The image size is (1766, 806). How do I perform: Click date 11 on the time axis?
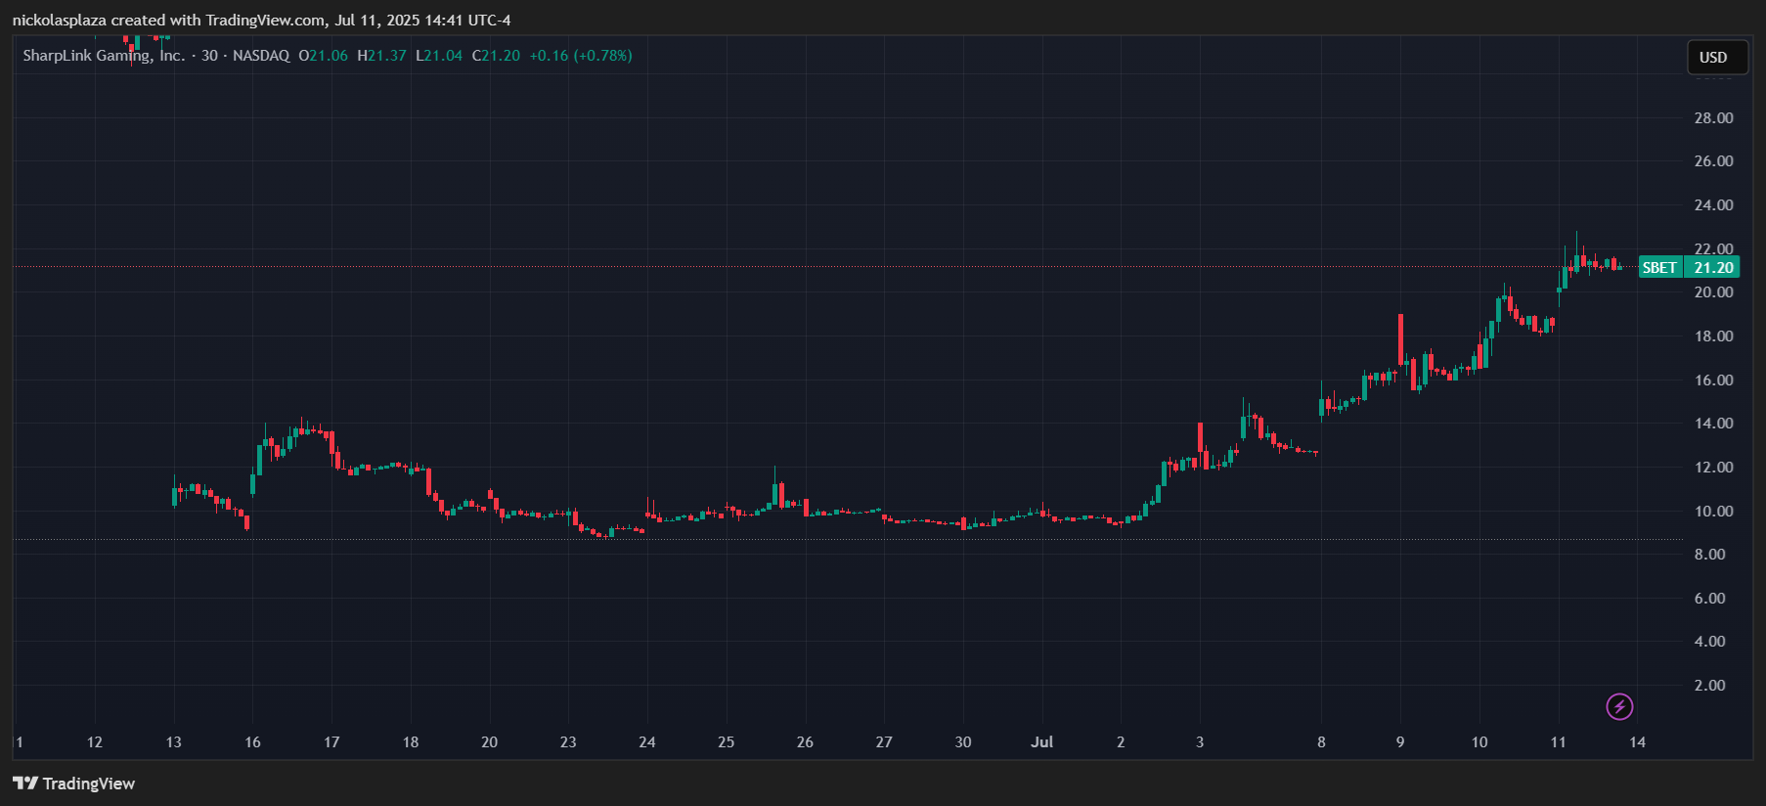click(x=1559, y=741)
